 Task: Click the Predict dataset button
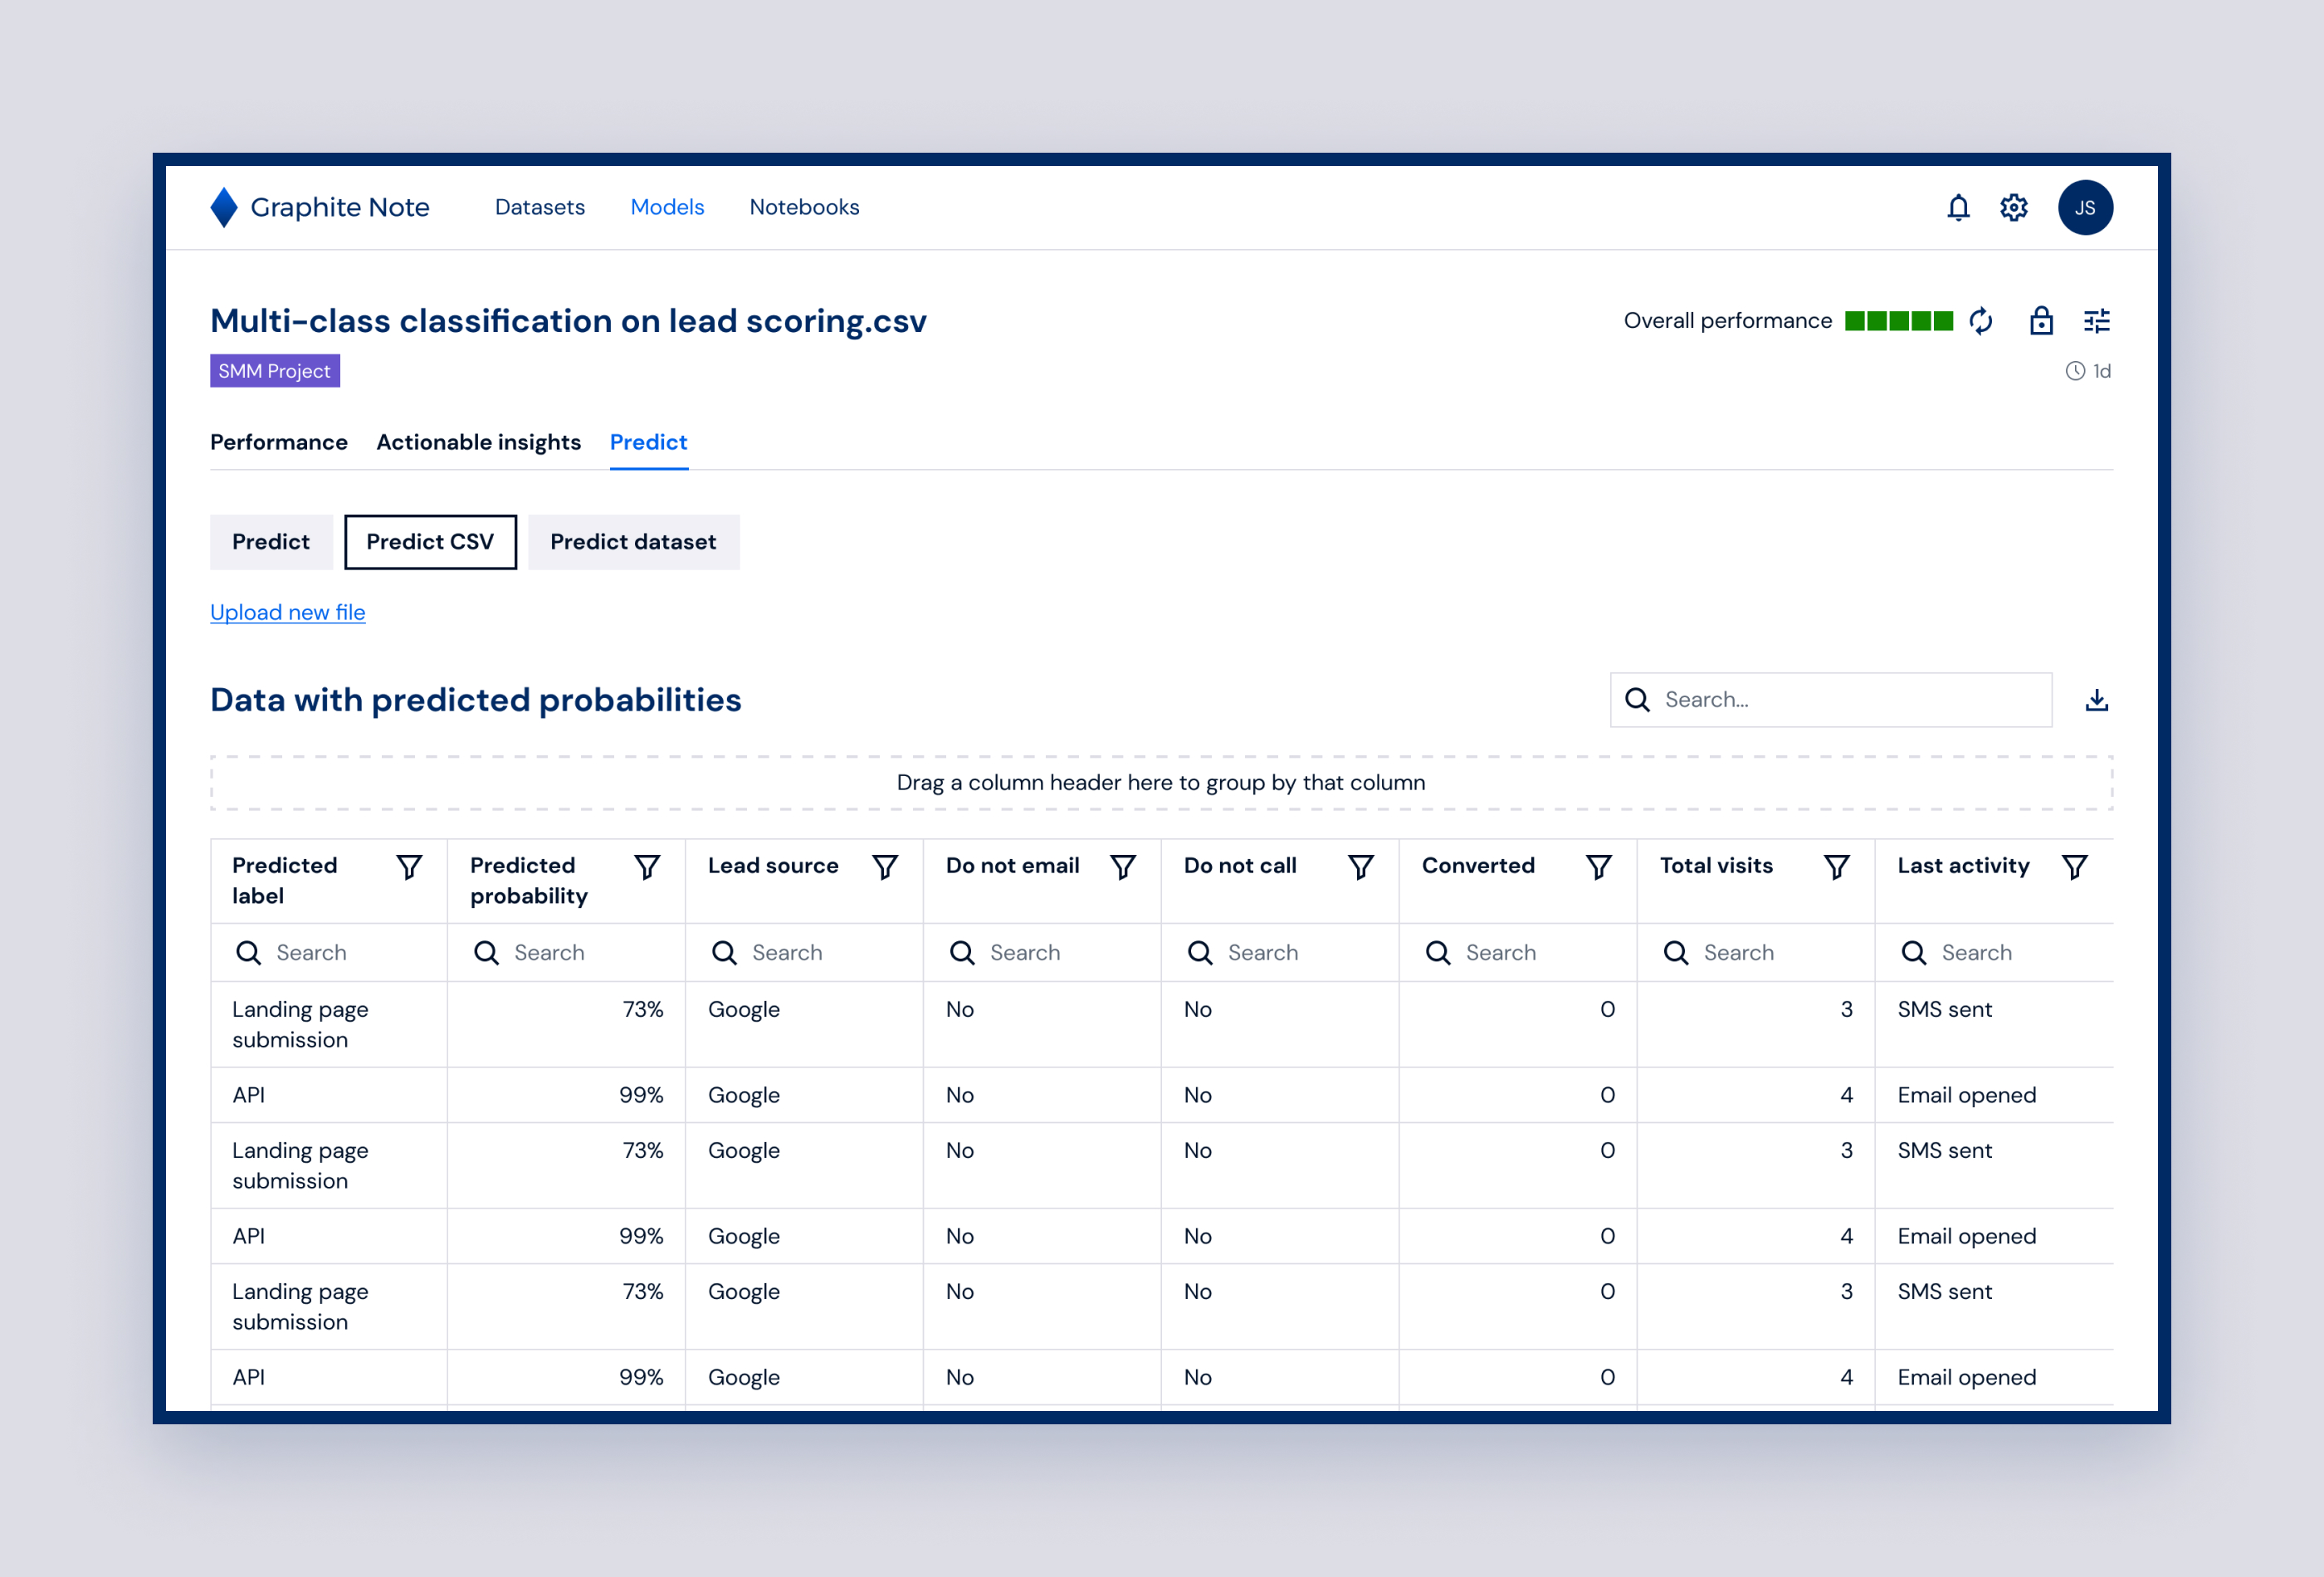[x=633, y=542]
